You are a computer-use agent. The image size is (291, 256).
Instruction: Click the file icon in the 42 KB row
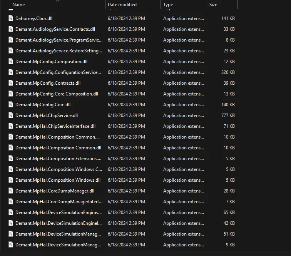tap(11, 223)
